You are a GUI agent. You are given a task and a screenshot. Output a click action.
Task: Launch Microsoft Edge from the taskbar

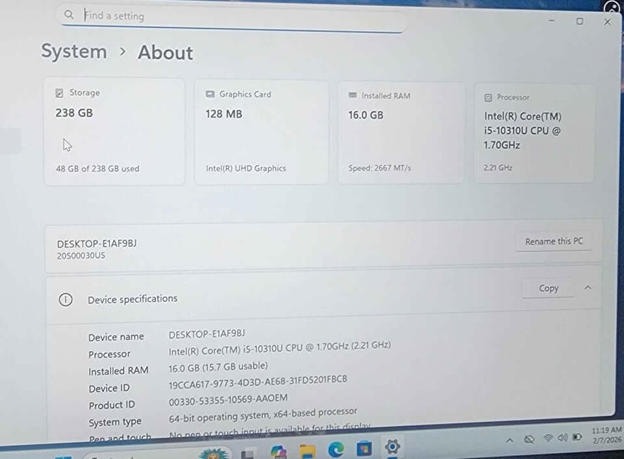point(336,449)
